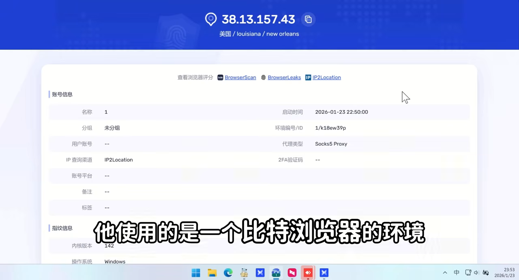Click the 内核版本 label

coord(82,246)
